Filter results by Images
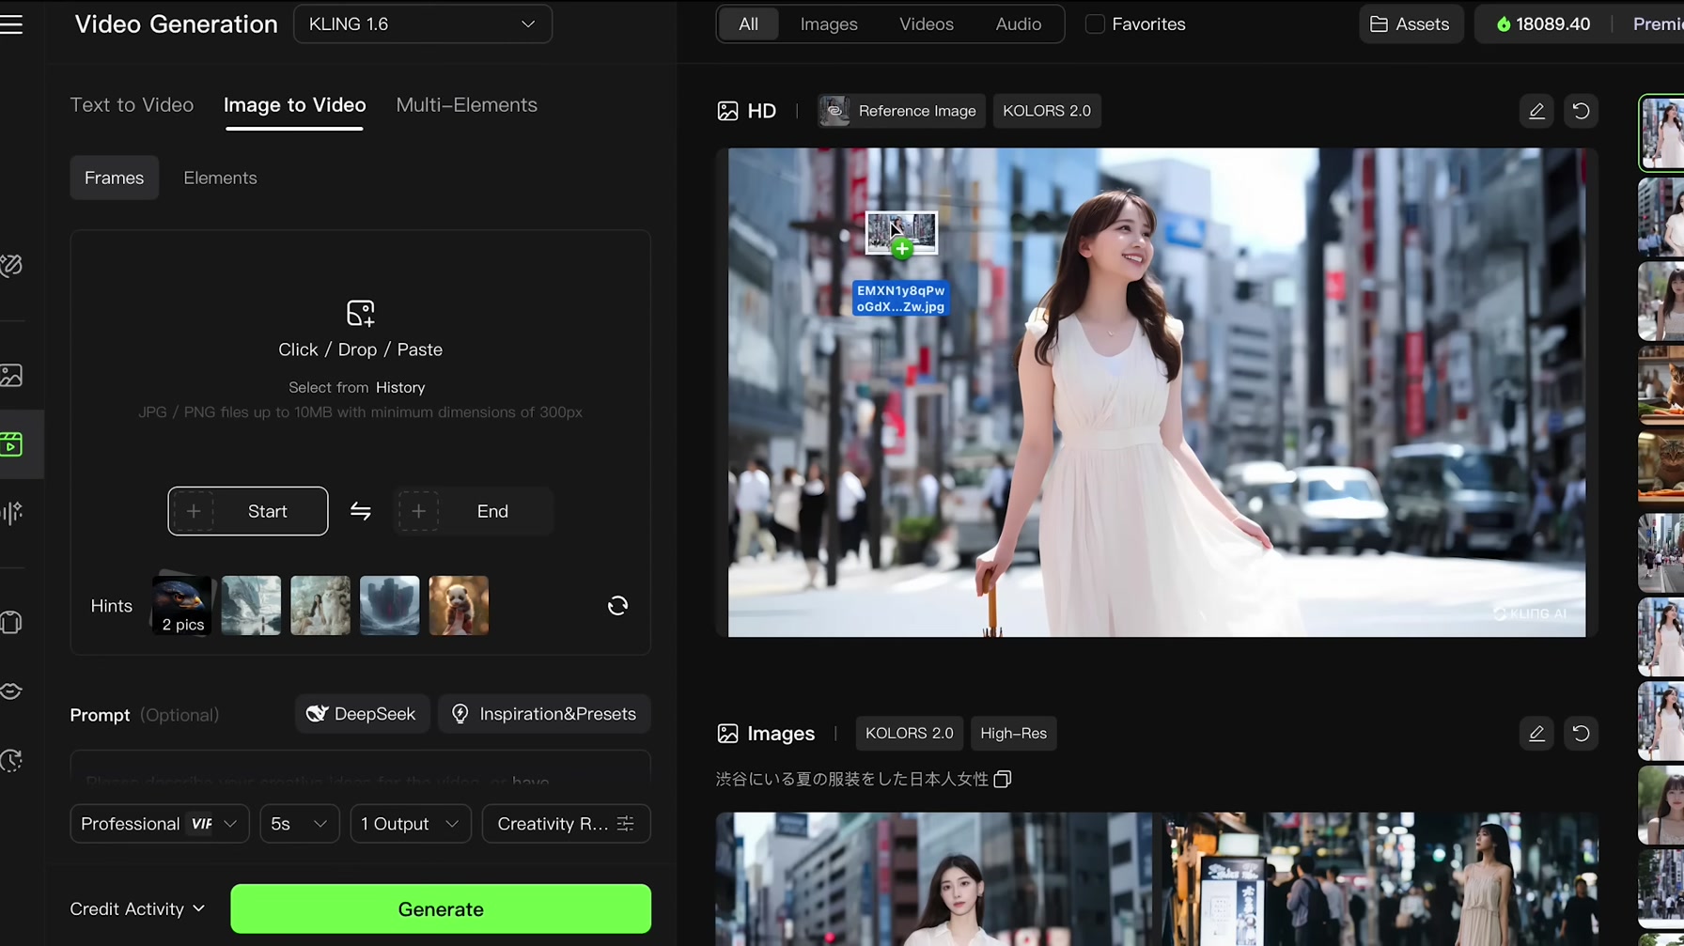The image size is (1684, 946). pos(829,24)
